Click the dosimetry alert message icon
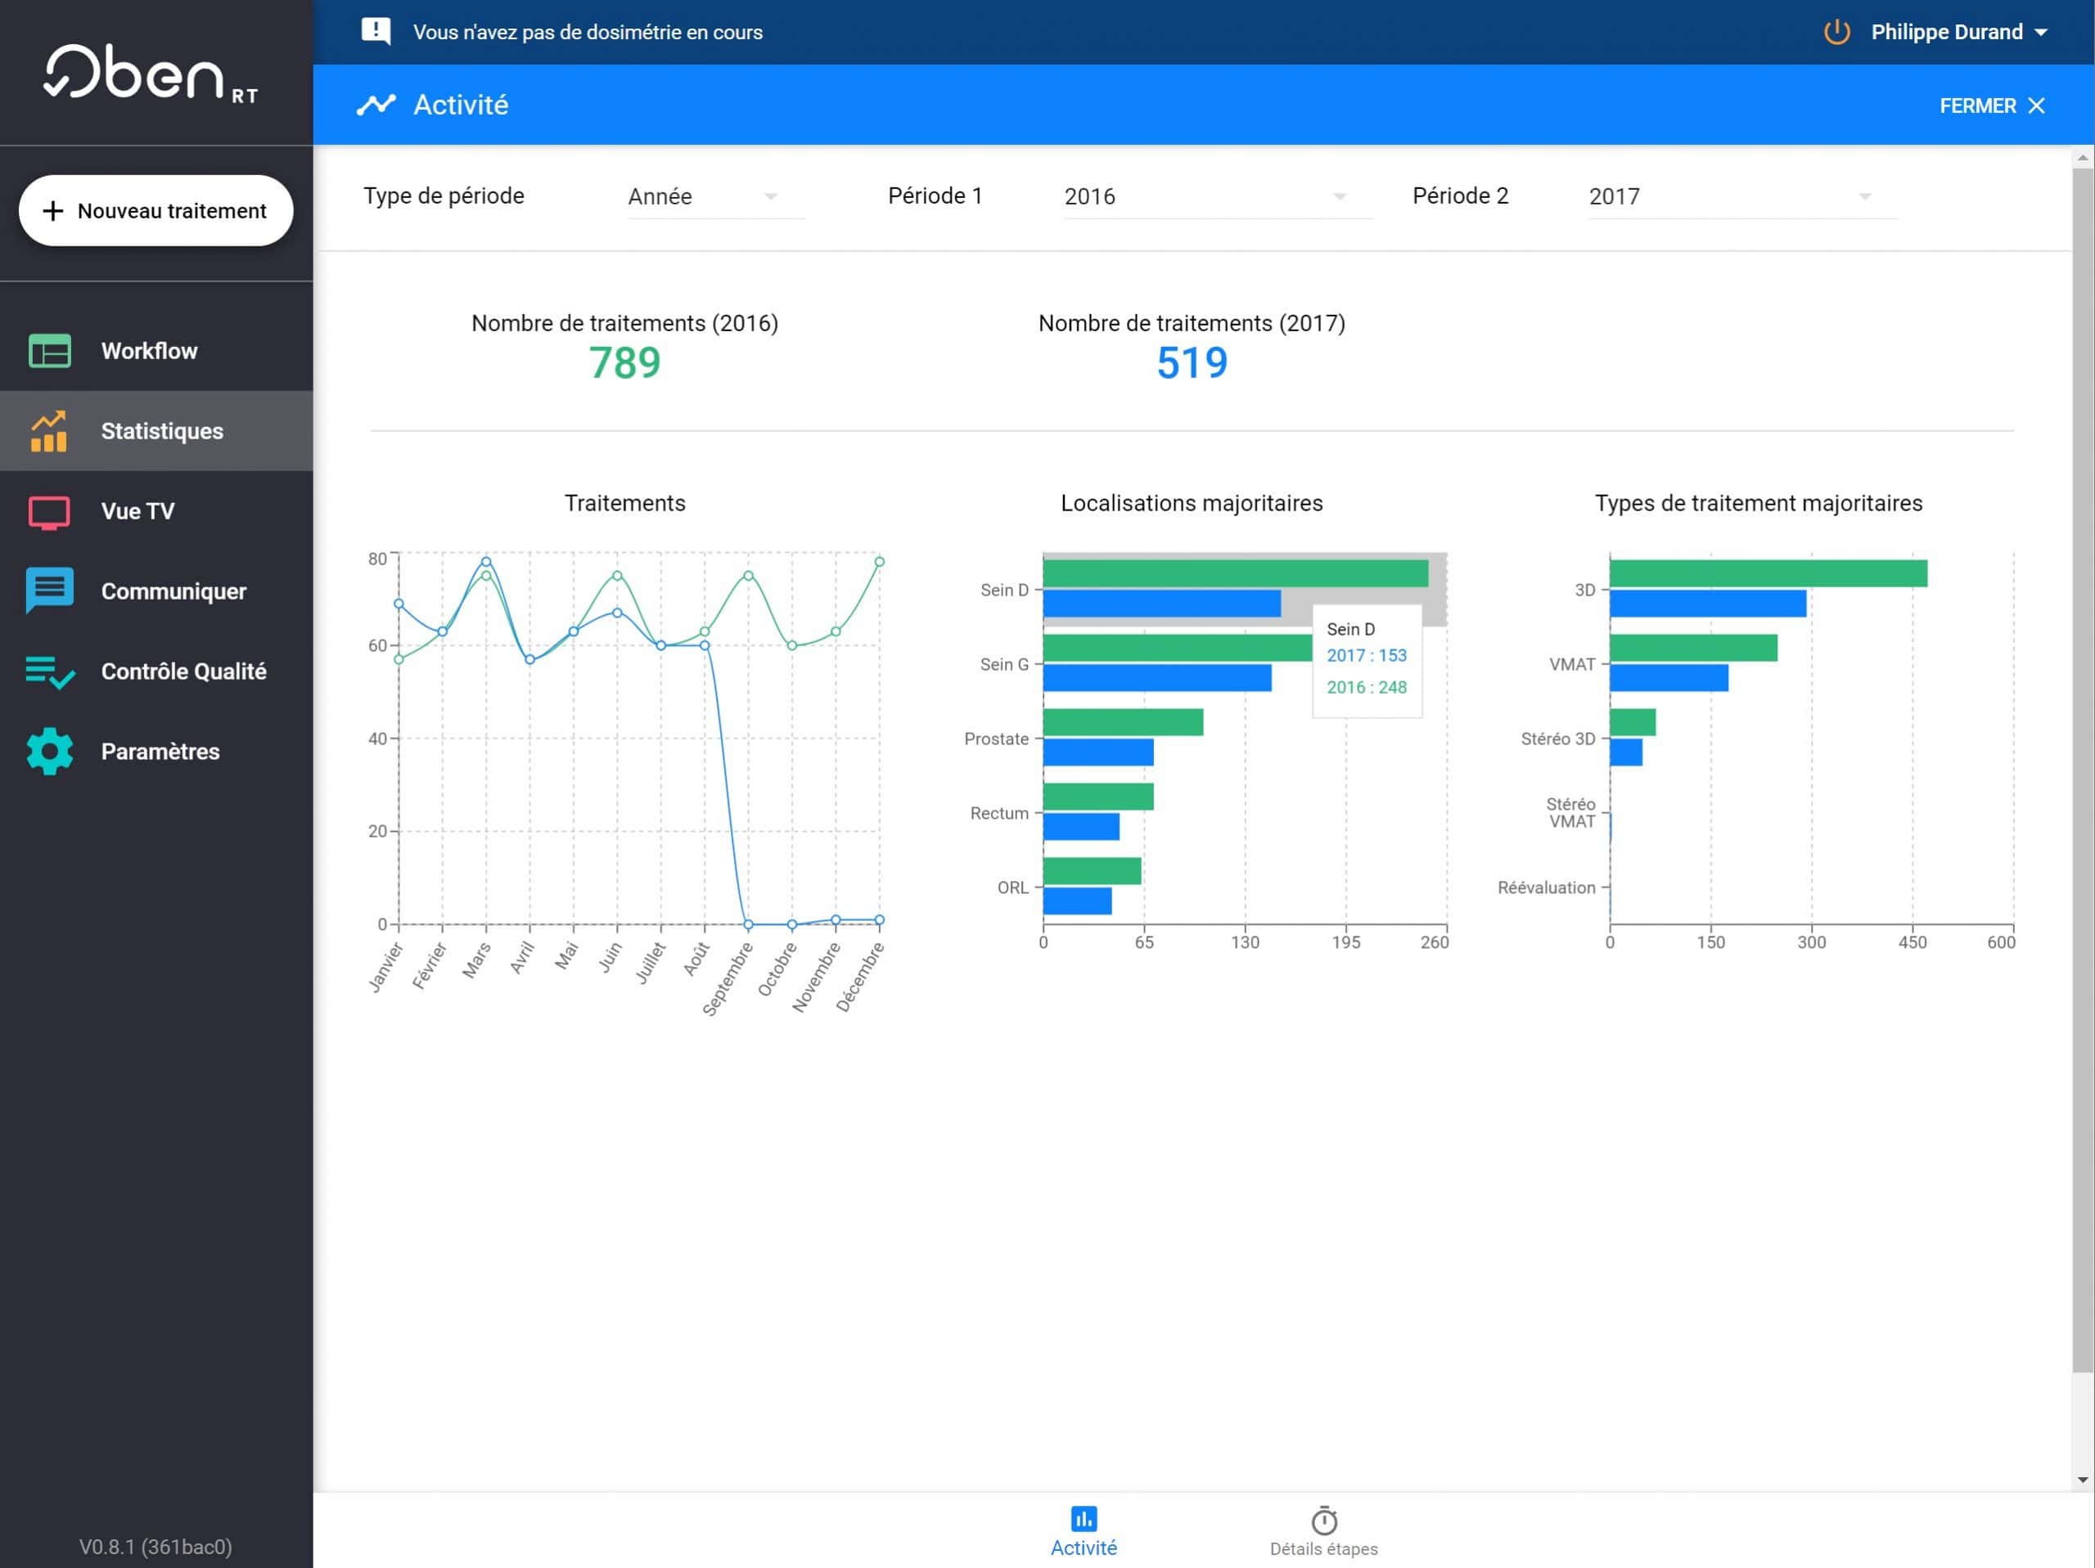The image size is (2095, 1568). (376, 31)
